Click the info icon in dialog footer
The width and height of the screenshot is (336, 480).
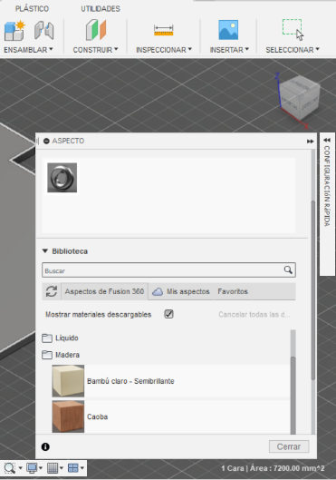pyautogui.click(x=45, y=447)
